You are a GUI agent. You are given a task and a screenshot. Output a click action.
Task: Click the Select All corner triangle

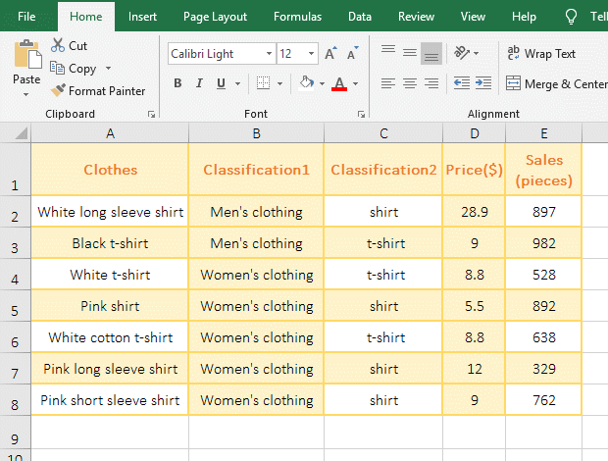[22, 133]
